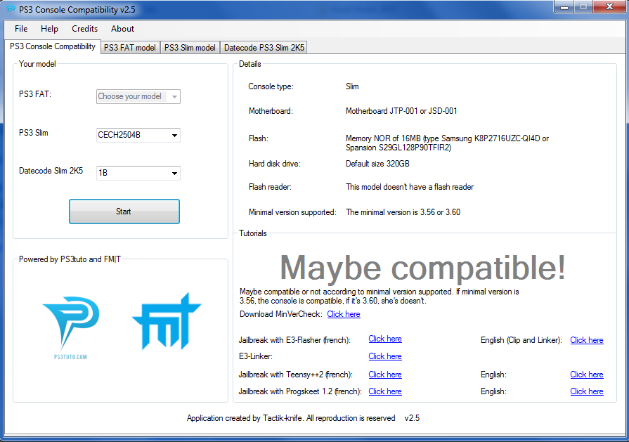Switch to the PS3 FAT model tab
Image resolution: width=629 pixels, height=442 pixels.
[130, 48]
